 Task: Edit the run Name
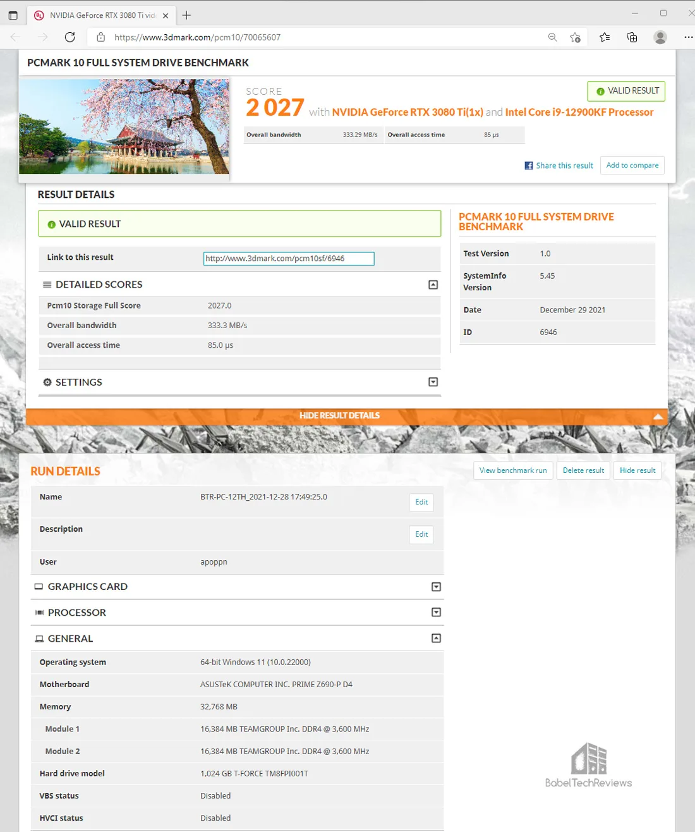[x=421, y=502]
